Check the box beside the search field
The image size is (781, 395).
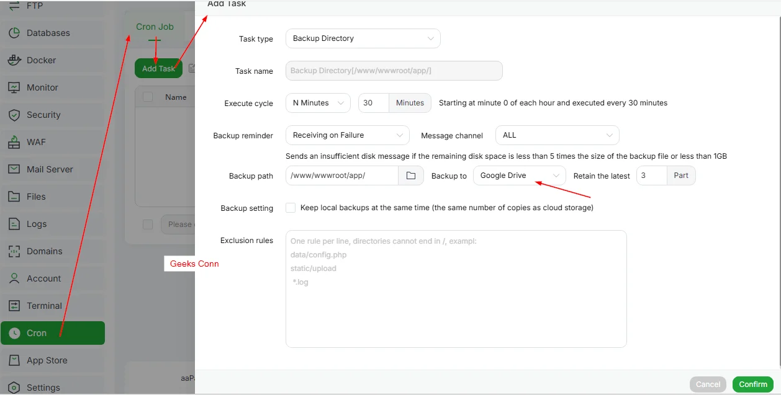click(147, 224)
